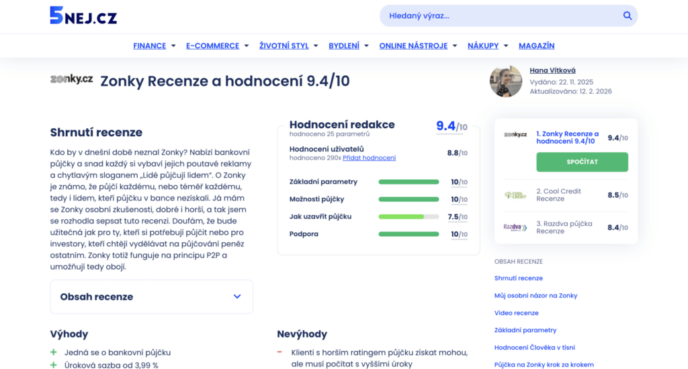Open the ONLINE NÁSTROJE dropdown arrow

click(x=455, y=46)
